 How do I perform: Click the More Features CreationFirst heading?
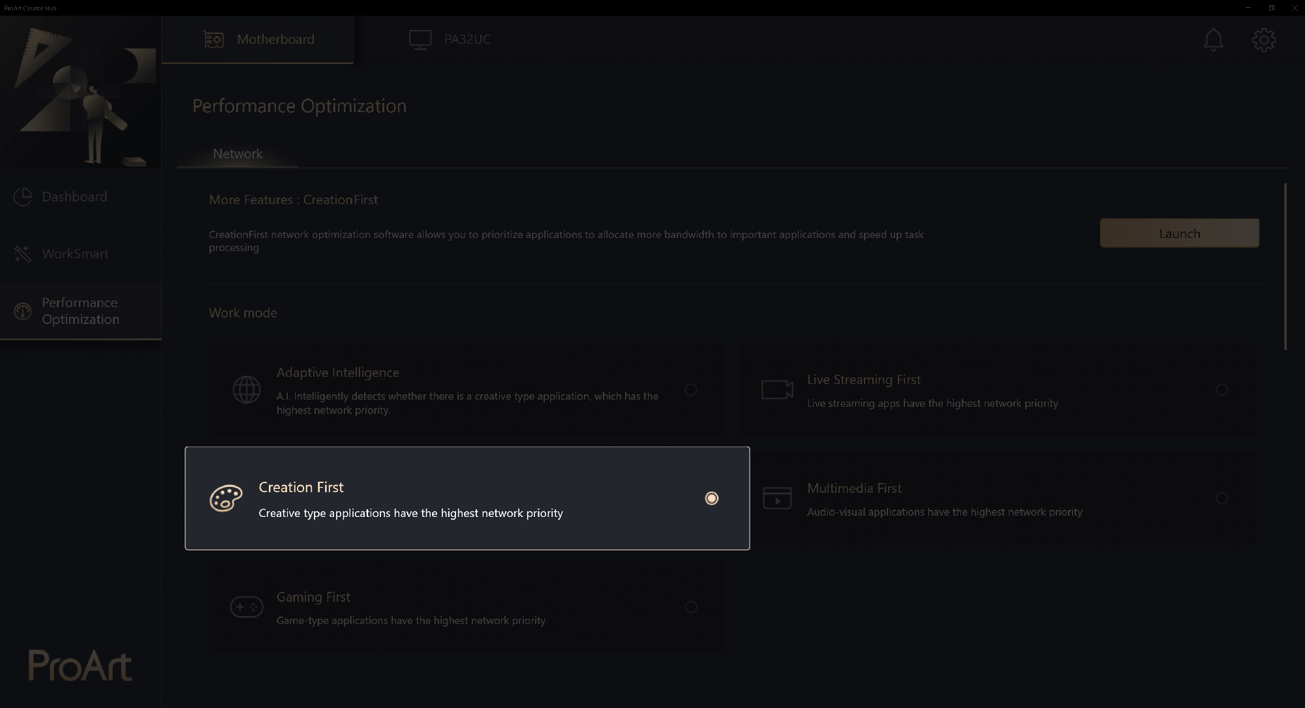point(293,199)
